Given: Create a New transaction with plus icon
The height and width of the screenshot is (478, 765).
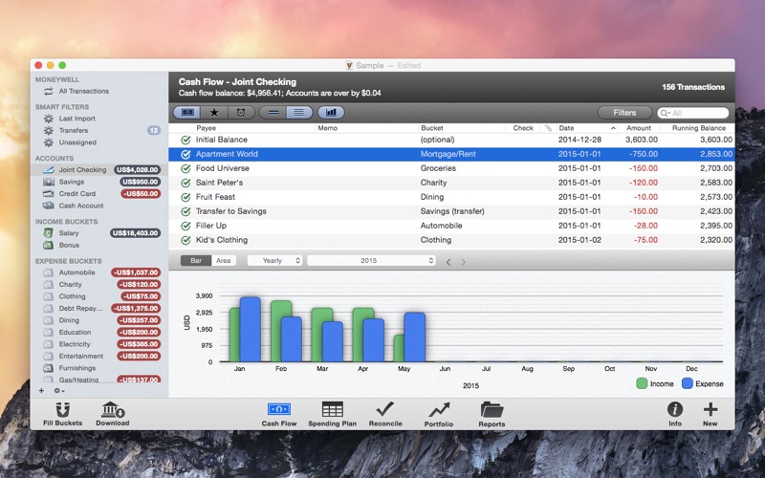Looking at the screenshot, I should click(710, 410).
